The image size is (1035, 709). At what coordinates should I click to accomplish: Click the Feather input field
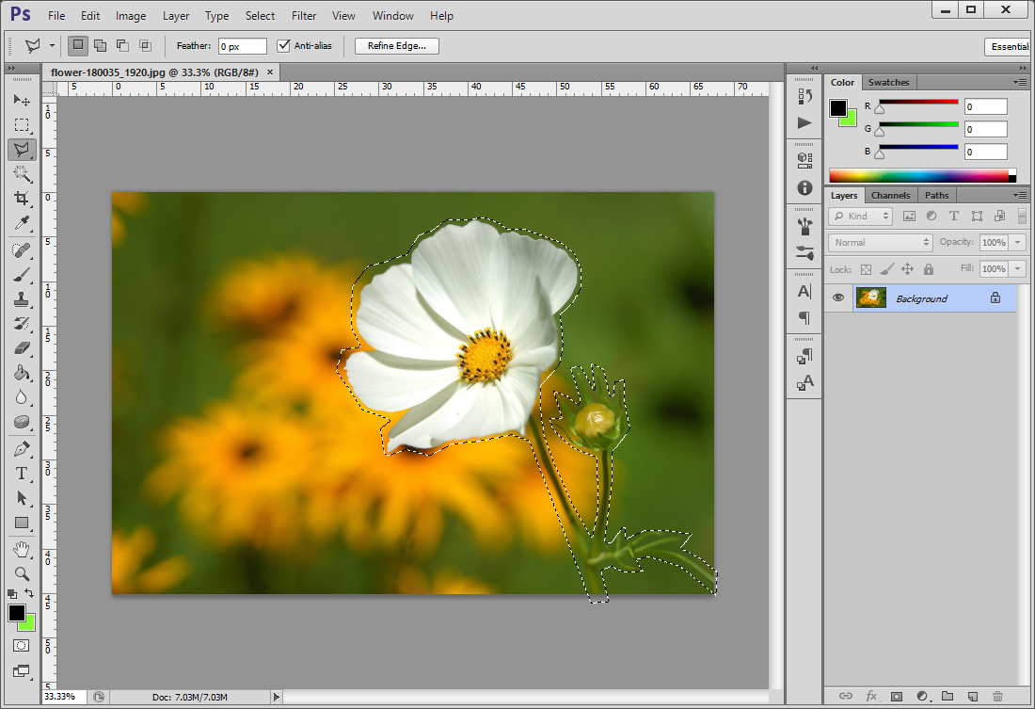point(243,46)
